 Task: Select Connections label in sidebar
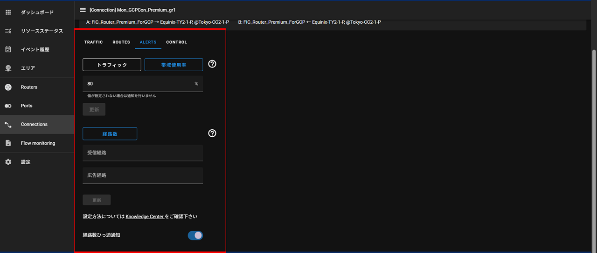tap(34, 124)
